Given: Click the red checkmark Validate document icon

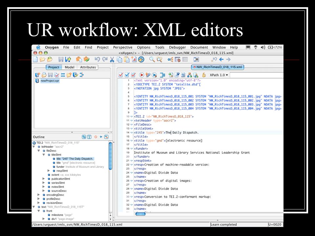Looking at the screenshot, I should coord(121,75).
